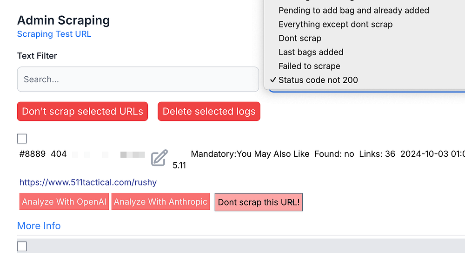465x253 pixels.
Task: Open the 511tactical.com/rushy URL link
Action: pyautogui.click(x=88, y=182)
